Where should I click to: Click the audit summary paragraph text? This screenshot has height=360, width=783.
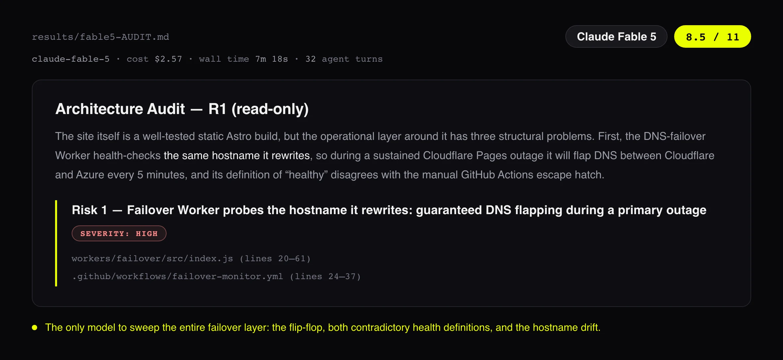pyautogui.click(x=385, y=155)
